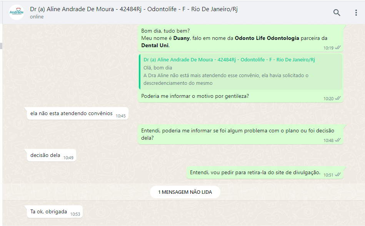Click the read-receipt ticks beside 10:19
Image resolution: width=365 pixels, height=226 pixels.
tap(338, 48)
